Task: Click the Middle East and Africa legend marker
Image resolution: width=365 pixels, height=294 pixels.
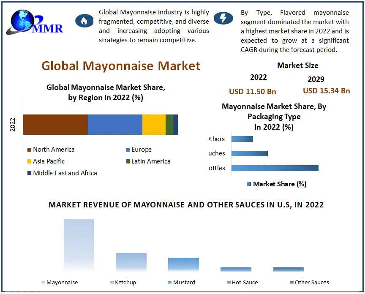Action: point(29,173)
